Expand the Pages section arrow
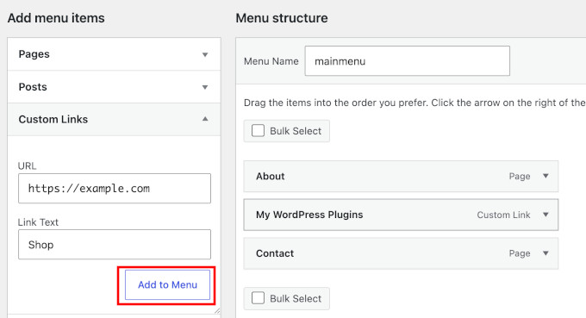This screenshot has width=586, height=318. click(205, 54)
